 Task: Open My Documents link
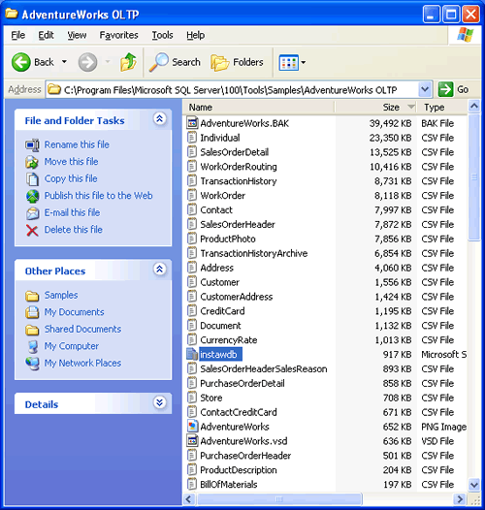coord(74,312)
